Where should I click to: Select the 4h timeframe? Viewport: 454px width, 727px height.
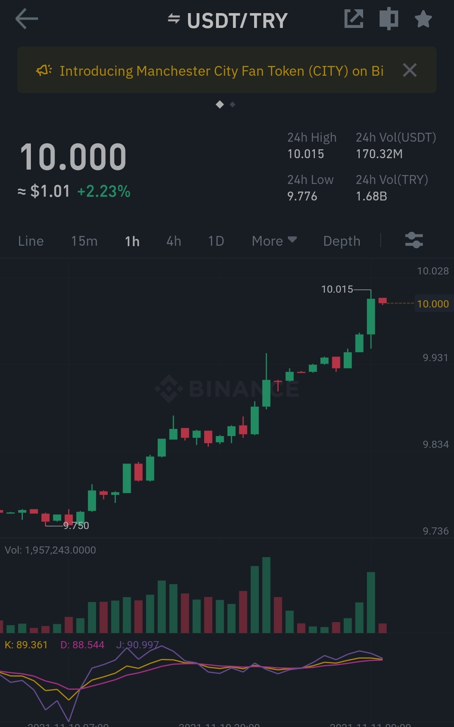[x=174, y=241]
